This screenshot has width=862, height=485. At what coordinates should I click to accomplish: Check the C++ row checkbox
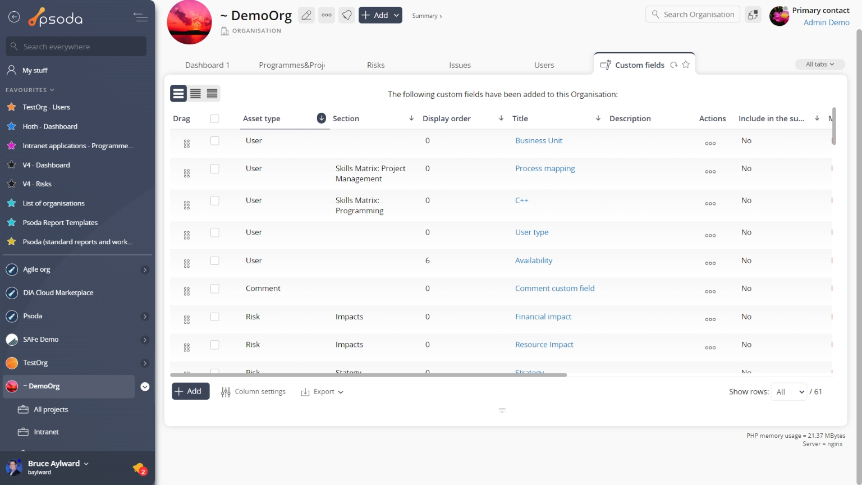(x=214, y=201)
